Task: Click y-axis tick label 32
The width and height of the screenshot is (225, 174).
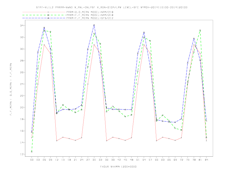Action: pyautogui.click(x=22, y=37)
